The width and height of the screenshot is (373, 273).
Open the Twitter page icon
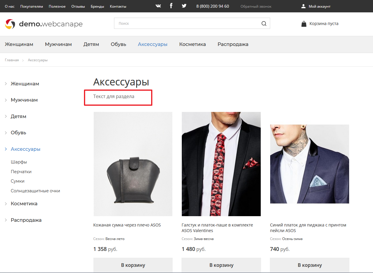point(184,6)
